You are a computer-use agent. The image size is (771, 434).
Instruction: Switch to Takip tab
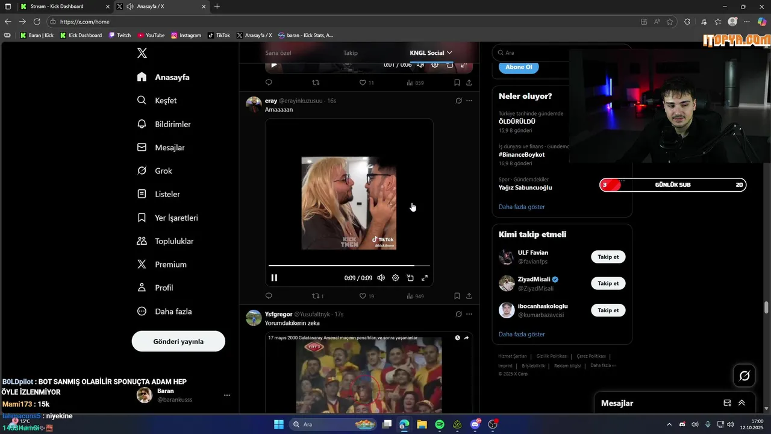(x=351, y=53)
